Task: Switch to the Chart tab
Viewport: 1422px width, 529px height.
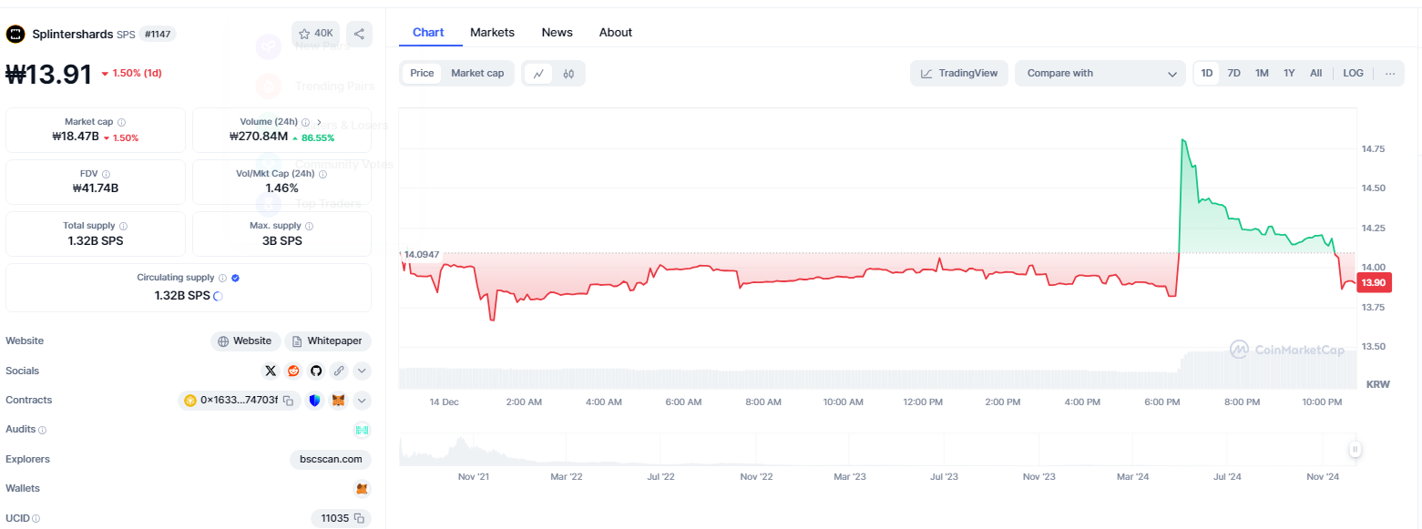Action: click(428, 33)
